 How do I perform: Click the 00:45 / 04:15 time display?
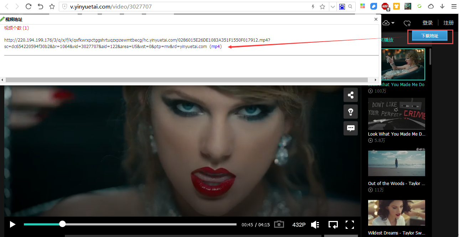point(256,225)
